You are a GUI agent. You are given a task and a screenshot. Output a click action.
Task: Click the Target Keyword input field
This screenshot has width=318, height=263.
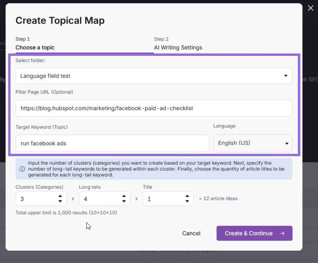coord(112,143)
